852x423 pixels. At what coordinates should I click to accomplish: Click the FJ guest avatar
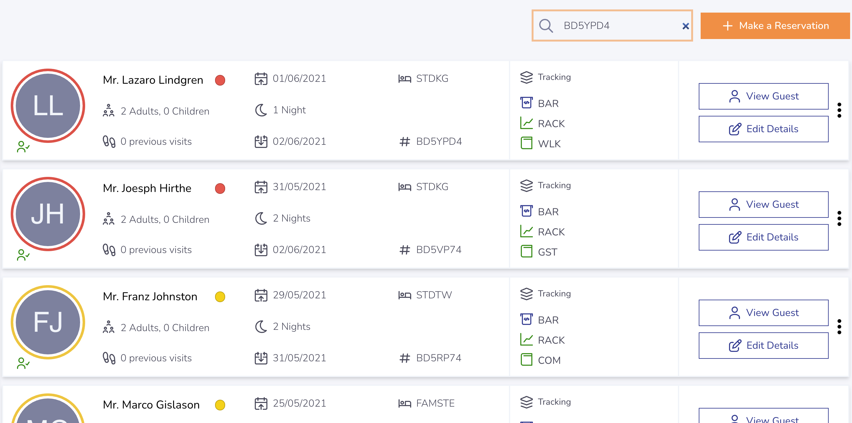coord(48,322)
